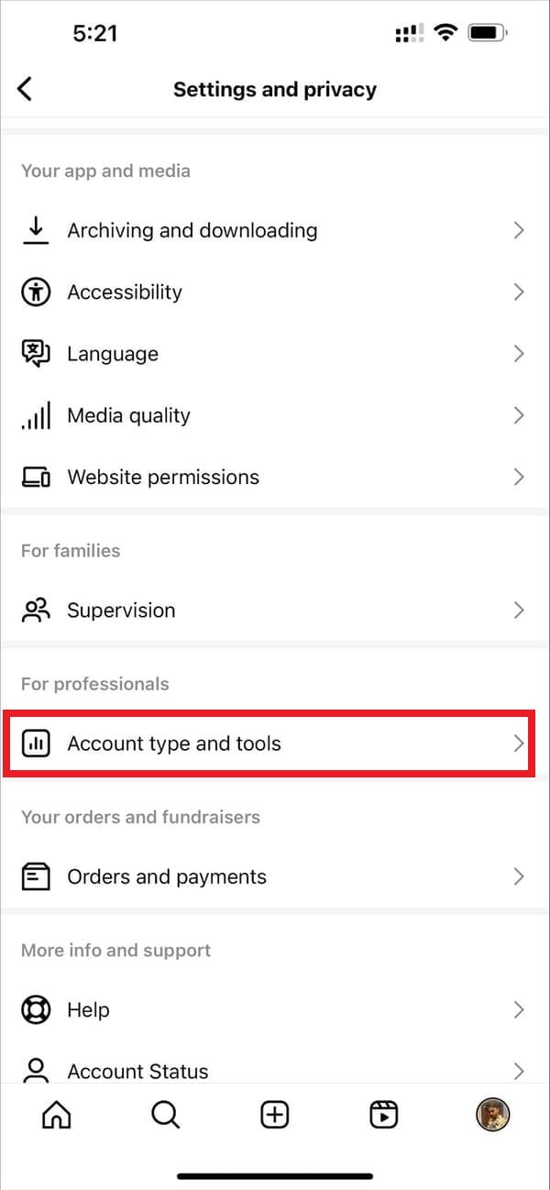Expand Media quality chevron arrow
This screenshot has height=1190, width=550.
pyautogui.click(x=519, y=416)
